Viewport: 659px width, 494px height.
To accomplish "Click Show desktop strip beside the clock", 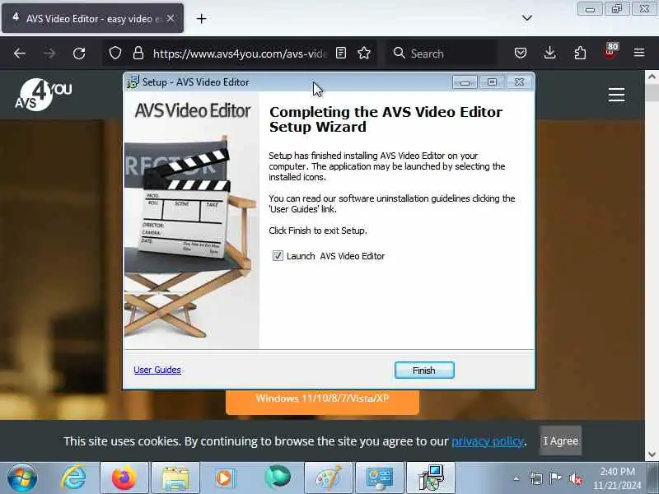I will pyautogui.click(x=653, y=478).
